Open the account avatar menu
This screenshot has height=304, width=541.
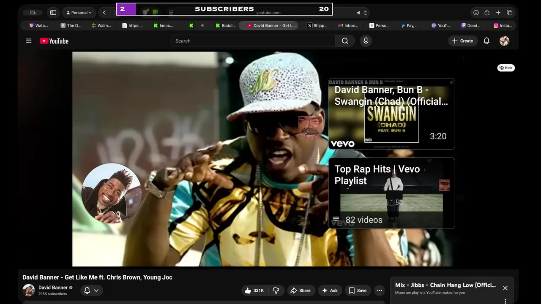tap(504, 41)
